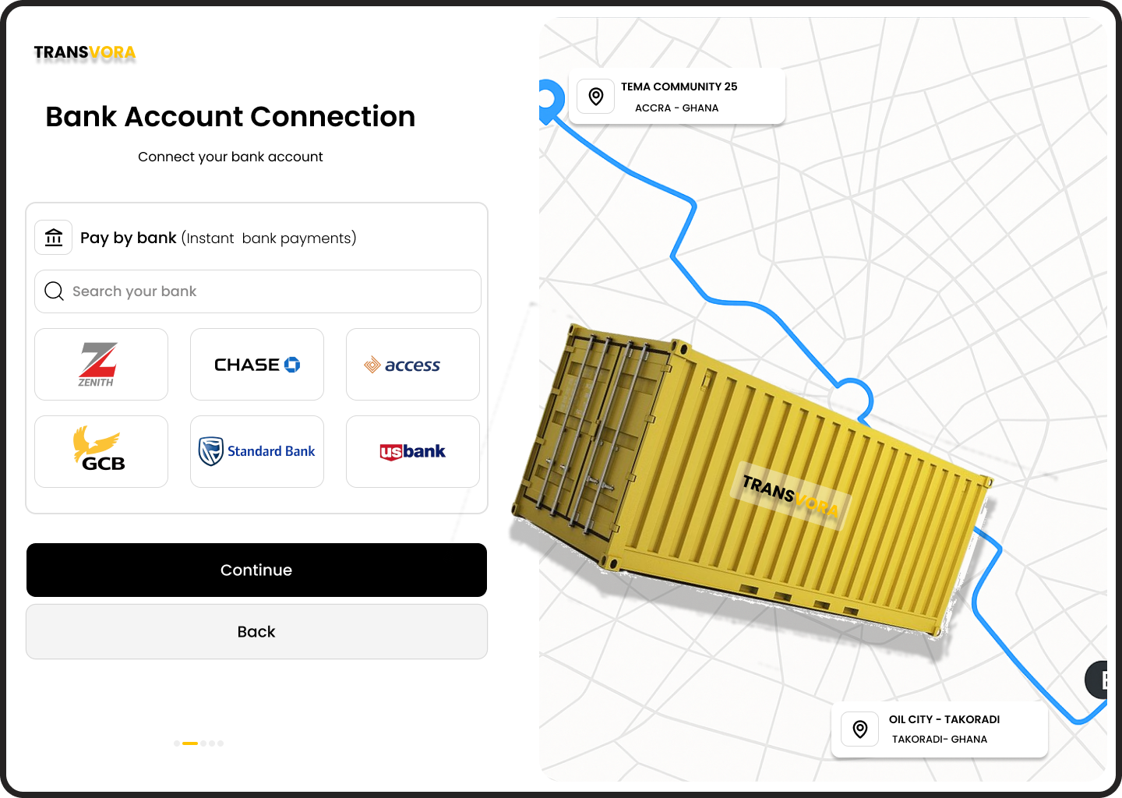The width and height of the screenshot is (1122, 798).
Task: Expand the Tema Community 25 map card
Action: coord(677,96)
